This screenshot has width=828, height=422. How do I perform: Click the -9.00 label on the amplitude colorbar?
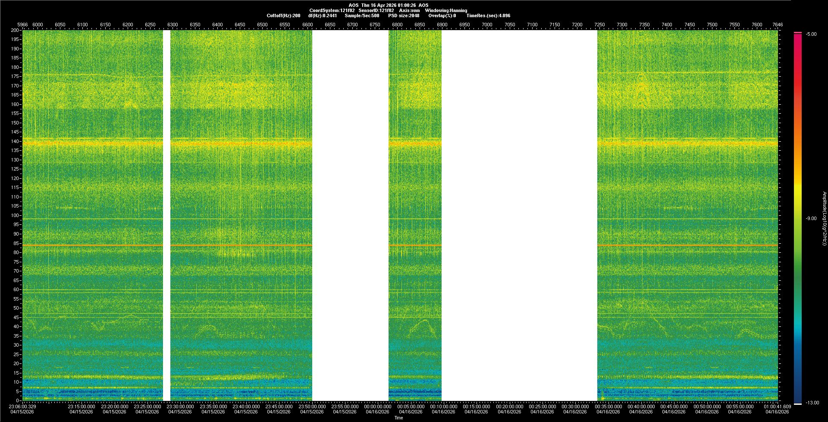tap(811, 218)
